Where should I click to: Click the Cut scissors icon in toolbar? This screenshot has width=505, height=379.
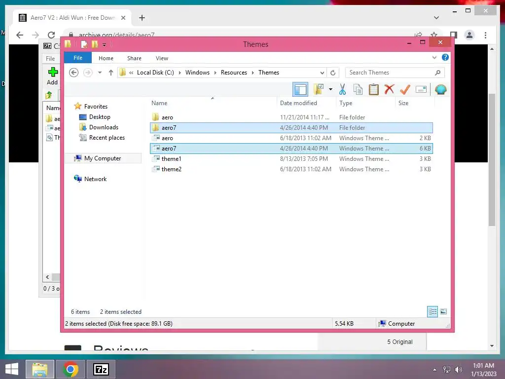[x=342, y=89]
